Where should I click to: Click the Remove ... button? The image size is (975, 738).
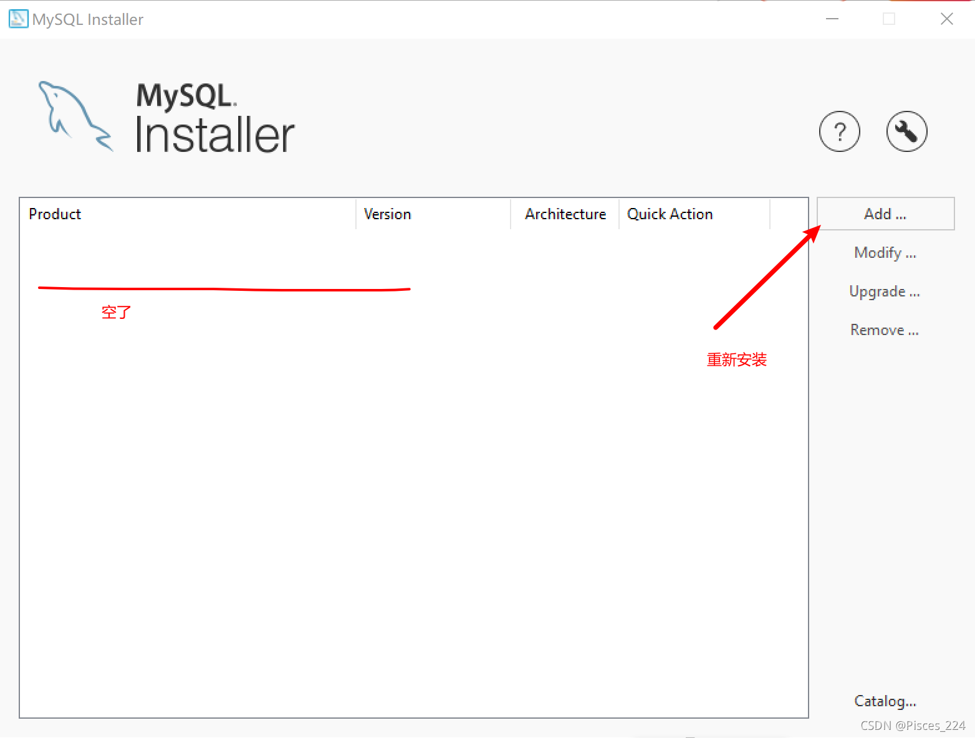pos(885,330)
